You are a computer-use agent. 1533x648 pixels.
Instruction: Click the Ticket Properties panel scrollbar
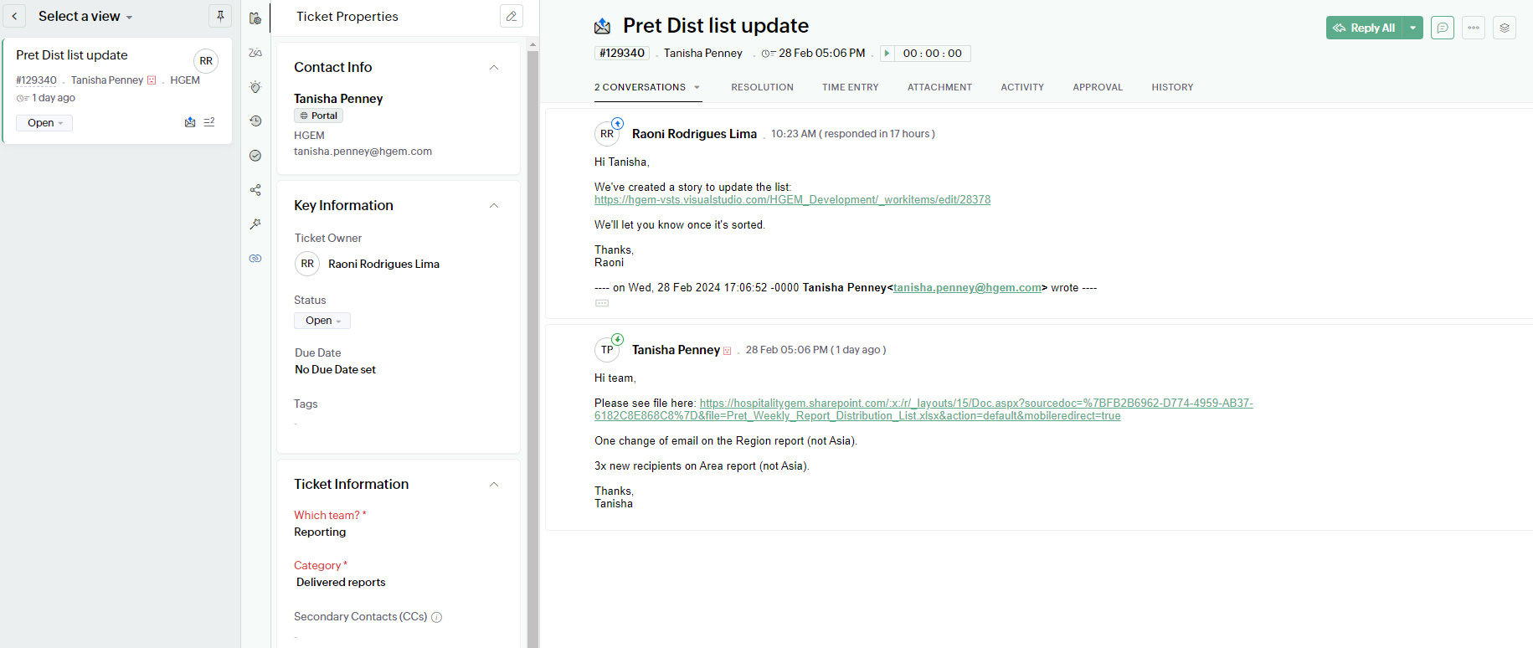pos(532,335)
